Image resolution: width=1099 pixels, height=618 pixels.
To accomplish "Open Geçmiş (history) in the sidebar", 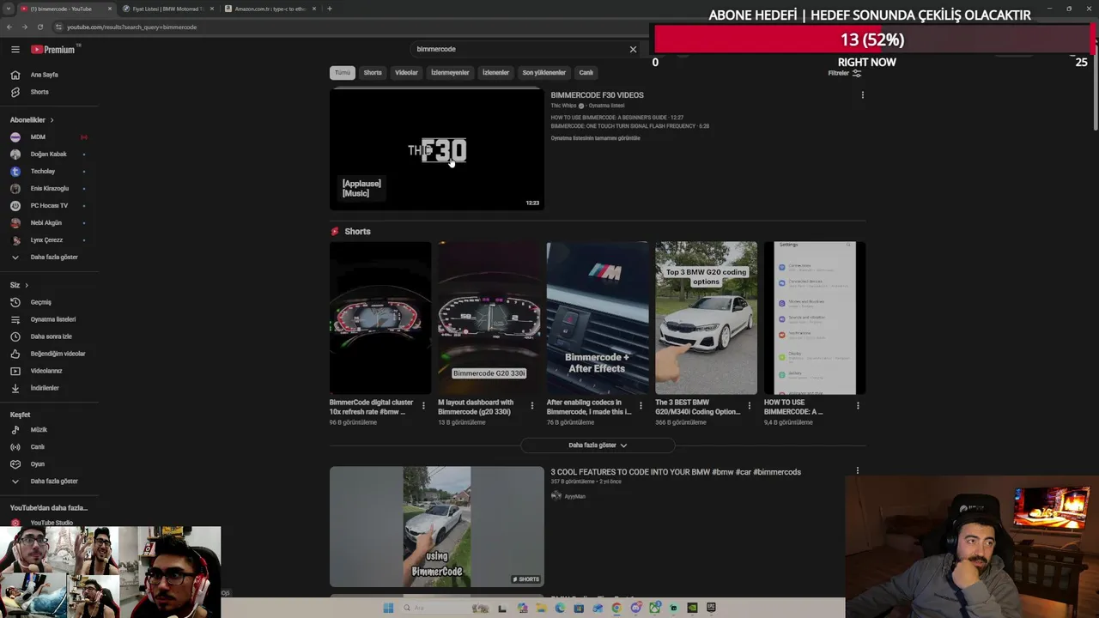I will click(x=41, y=302).
